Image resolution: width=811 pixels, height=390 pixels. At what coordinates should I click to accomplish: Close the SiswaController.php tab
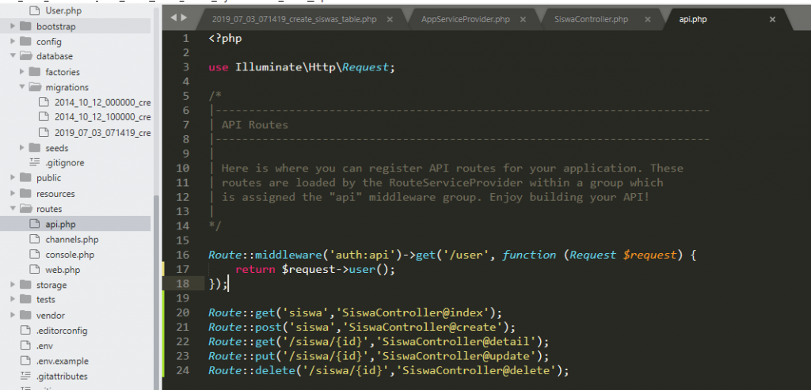(647, 19)
